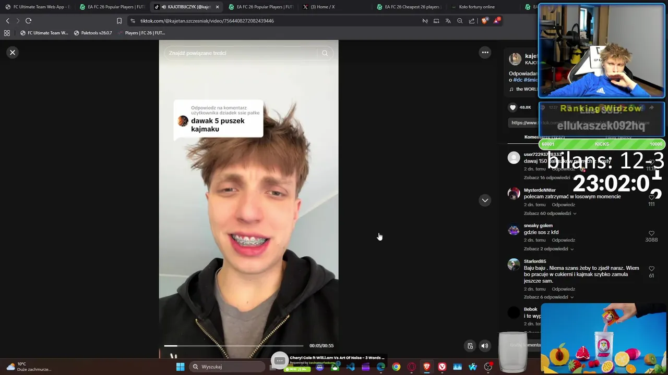
Task: Reply to sneaky golem comment via Odpowiedz
Action: (x=563, y=240)
